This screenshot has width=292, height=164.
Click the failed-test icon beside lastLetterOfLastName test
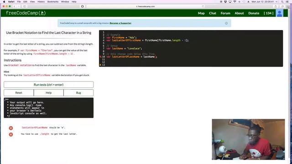pyautogui.click(x=11, y=128)
